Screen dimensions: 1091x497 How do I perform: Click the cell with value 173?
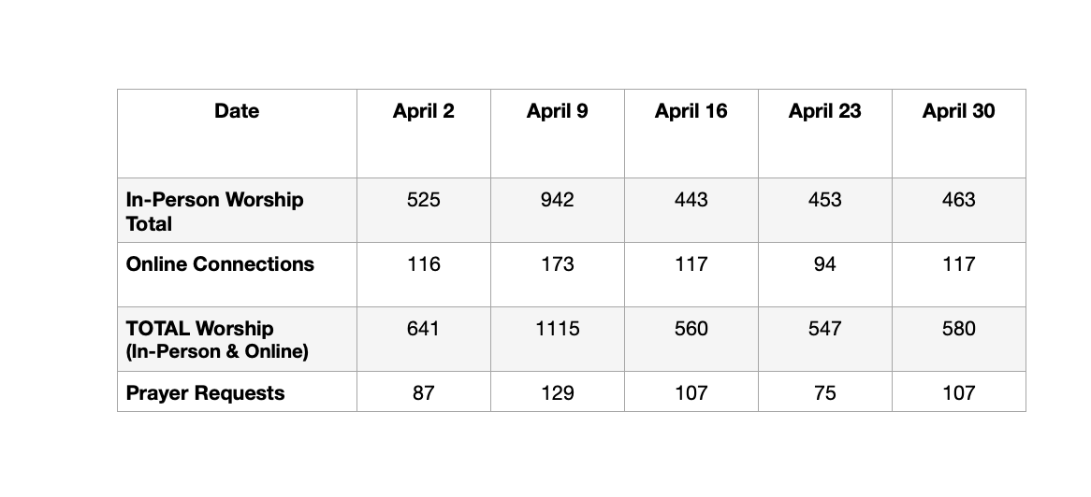pyautogui.click(x=558, y=275)
